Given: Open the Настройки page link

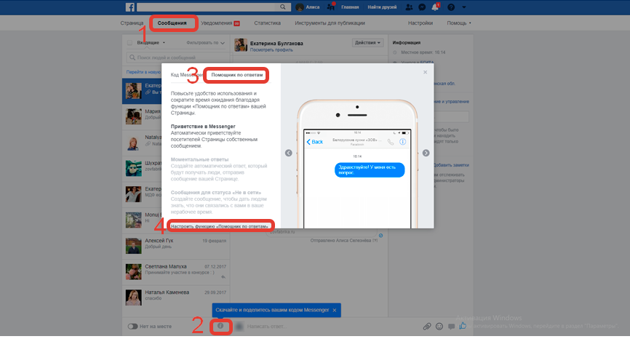Looking at the screenshot, I should pos(420,23).
